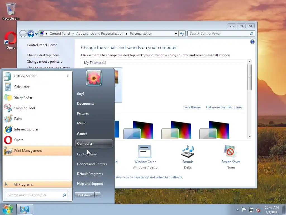
Task: Open Control Panel Home link
Action: [42, 45]
